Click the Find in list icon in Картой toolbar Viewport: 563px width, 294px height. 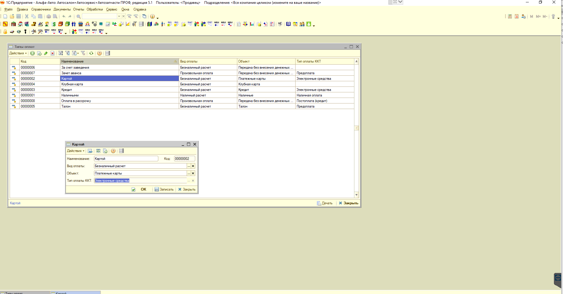point(90,151)
